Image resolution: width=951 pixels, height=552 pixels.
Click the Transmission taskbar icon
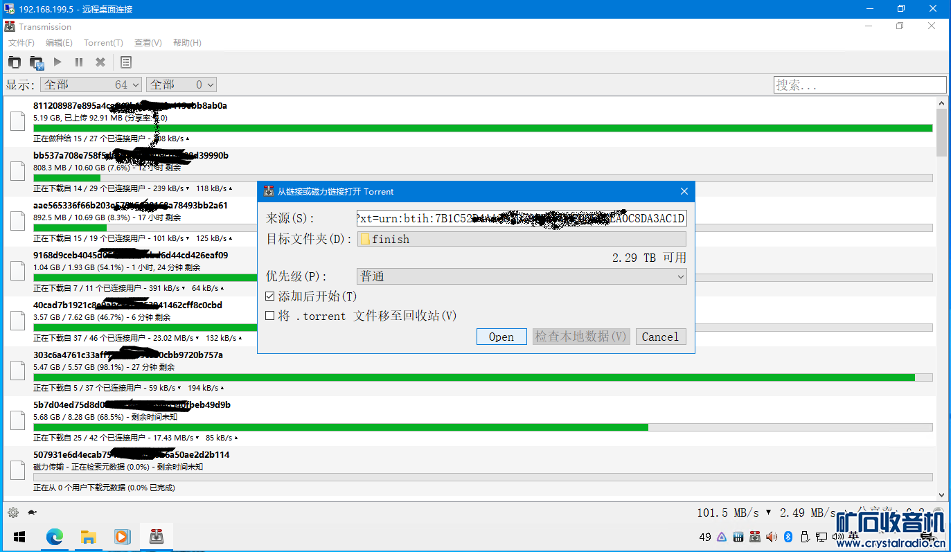[x=157, y=537]
